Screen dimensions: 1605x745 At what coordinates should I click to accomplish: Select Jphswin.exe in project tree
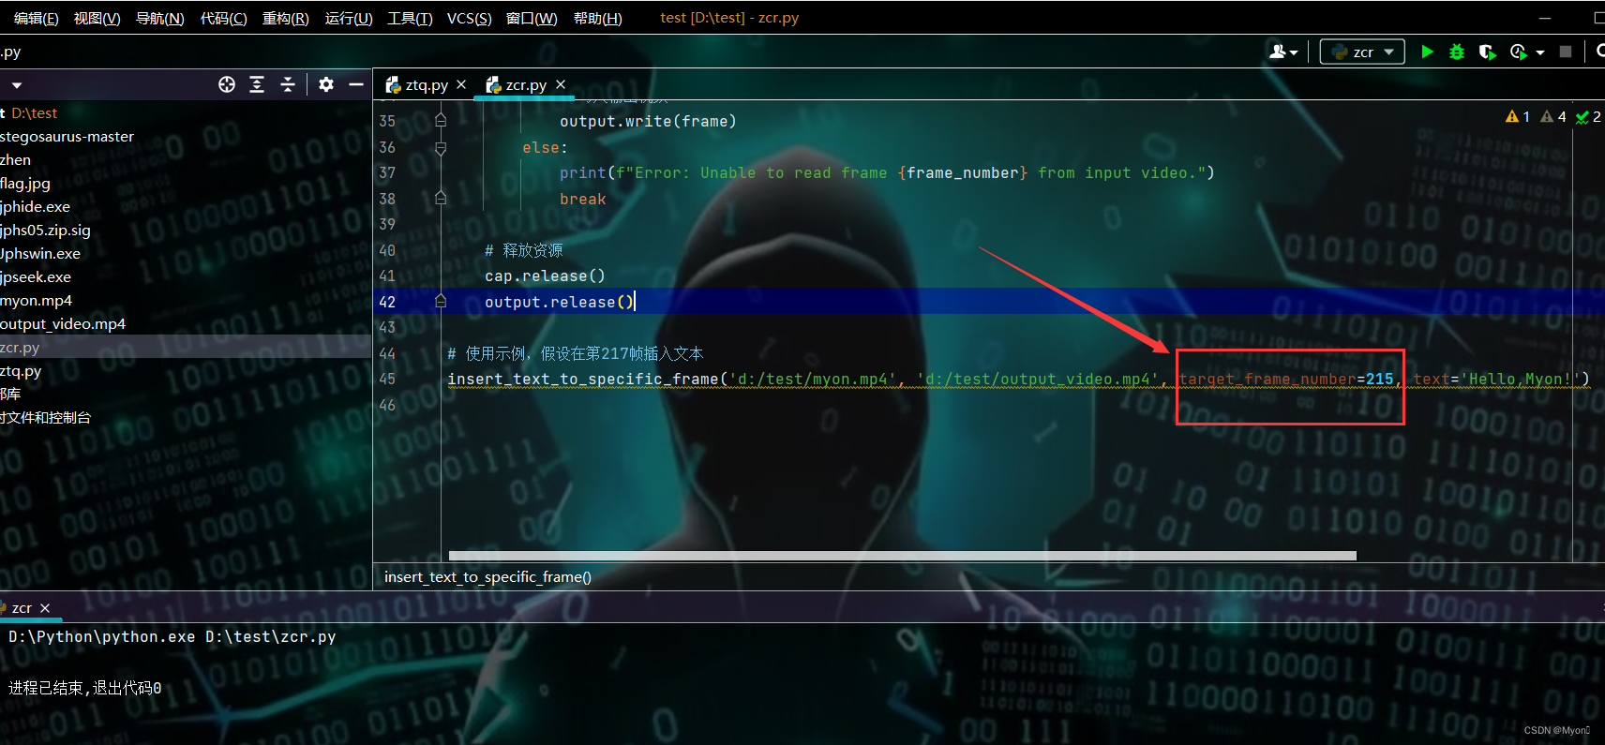click(40, 253)
